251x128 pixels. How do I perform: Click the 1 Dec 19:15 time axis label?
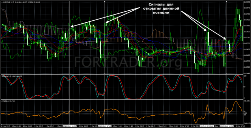(117, 126)
